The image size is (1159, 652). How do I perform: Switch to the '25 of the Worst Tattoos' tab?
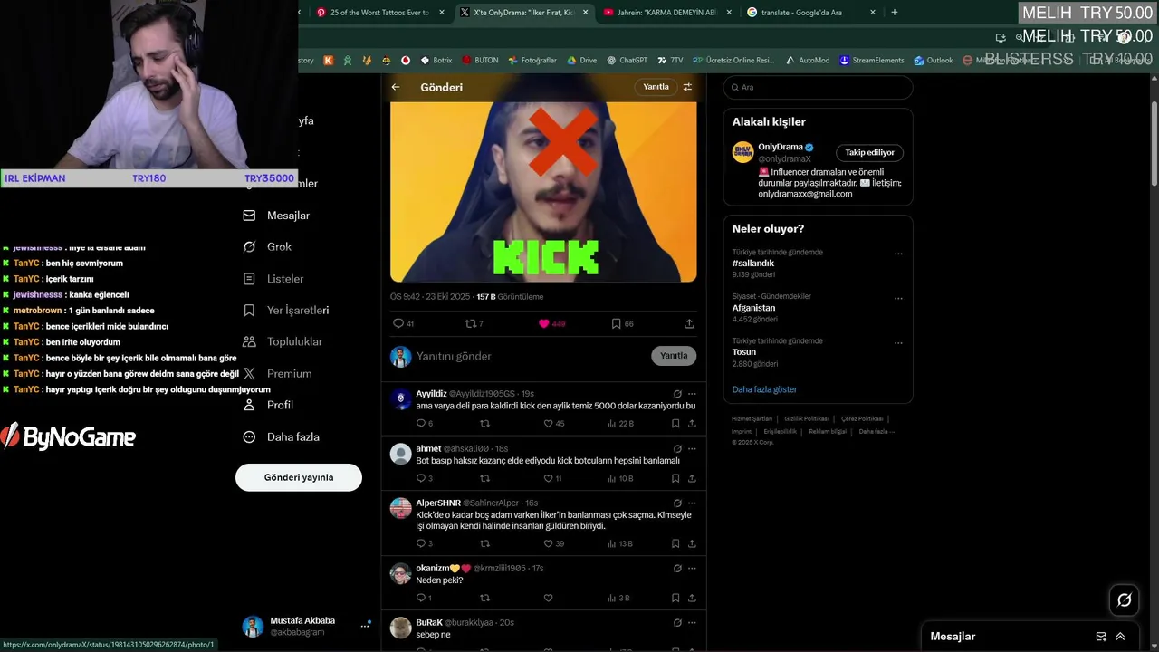380,13
